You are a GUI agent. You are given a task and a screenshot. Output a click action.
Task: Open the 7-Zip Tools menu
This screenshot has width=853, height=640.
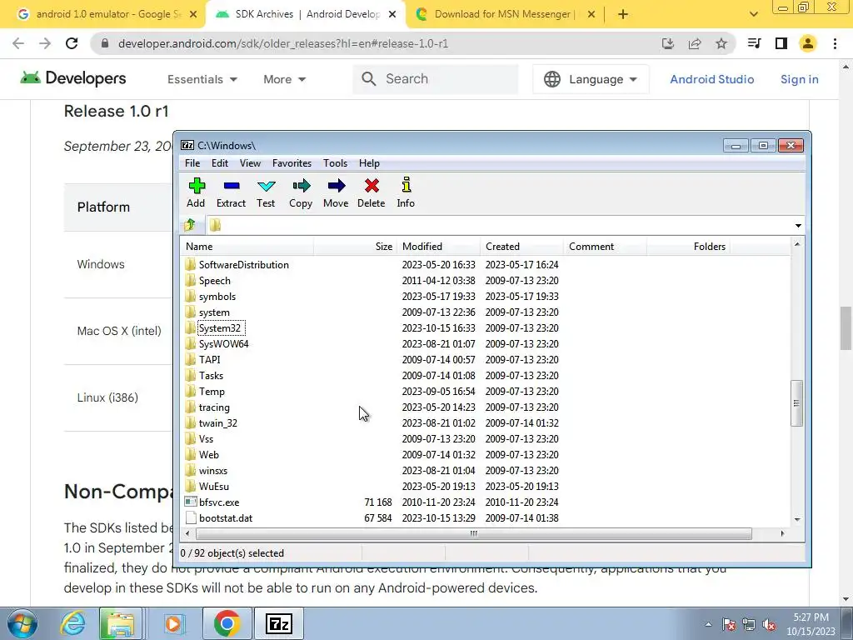335,163
